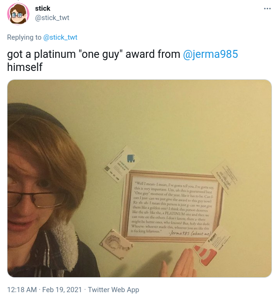Click the 12:18 AM timestamp
This screenshot has width=278, height=301.
pyautogui.click(x=22, y=290)
